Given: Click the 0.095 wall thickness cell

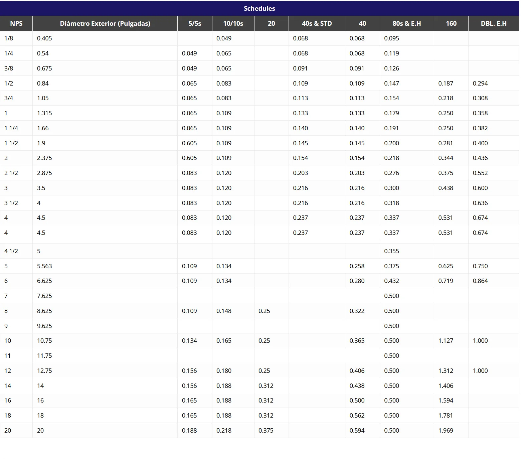Looking at the screenshot, I should (391, 38).
